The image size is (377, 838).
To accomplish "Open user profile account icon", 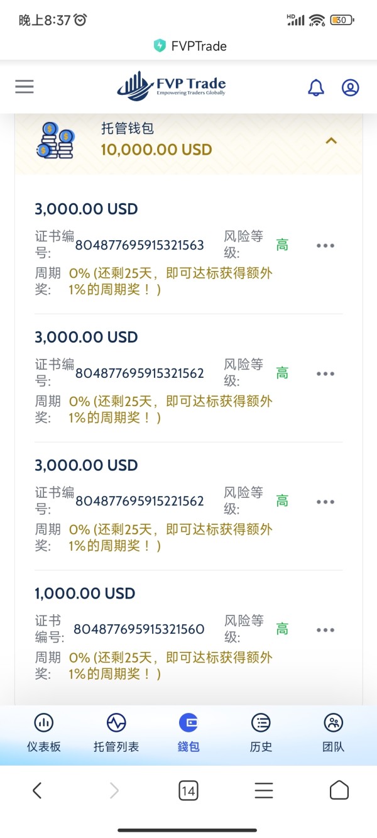I will 350,87.
